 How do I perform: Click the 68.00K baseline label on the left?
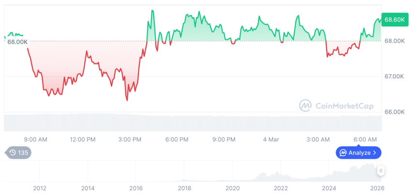pyautogui.click(x=17, y=42)
